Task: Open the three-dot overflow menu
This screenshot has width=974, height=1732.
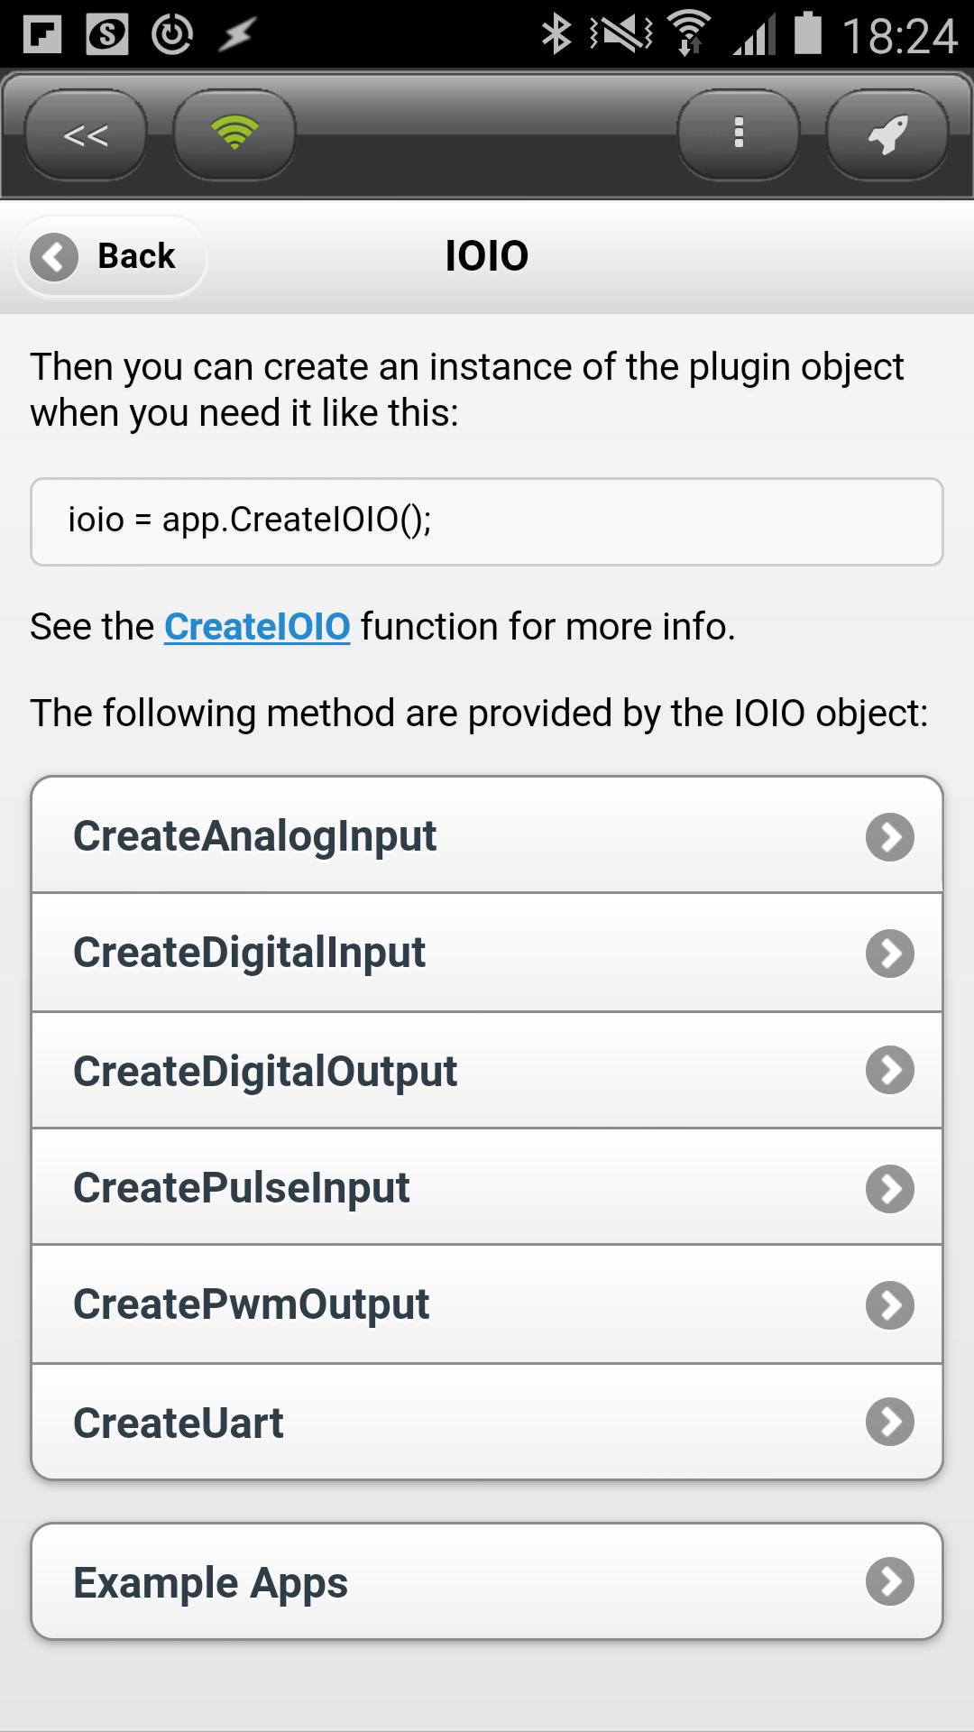Action: 739,135
